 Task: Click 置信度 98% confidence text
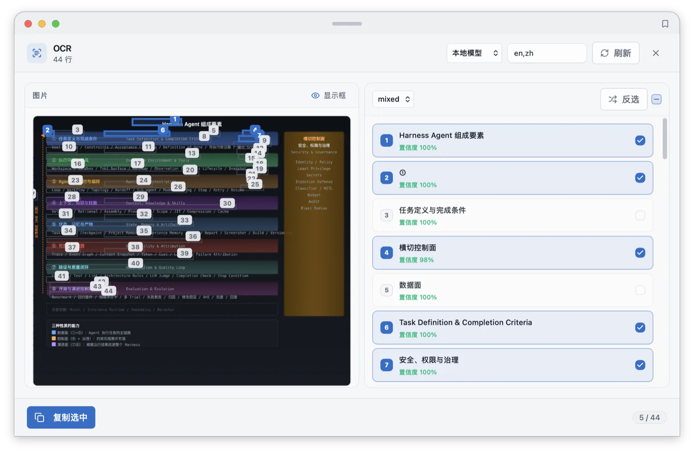416,260
